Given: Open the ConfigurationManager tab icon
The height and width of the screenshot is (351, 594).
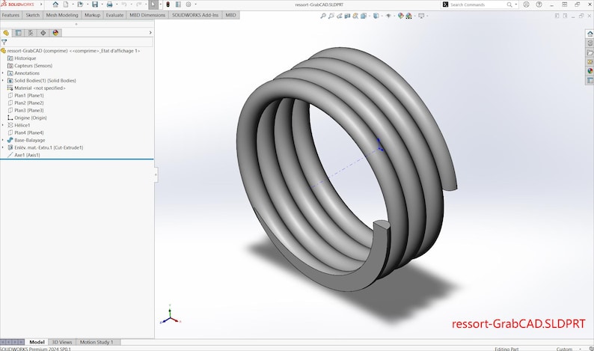Looking at the screenshot, I should pos(31,33).
